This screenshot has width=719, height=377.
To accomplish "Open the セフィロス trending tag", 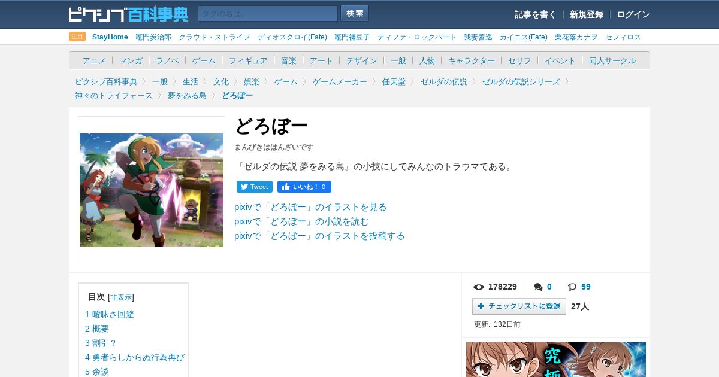I will (x=623, y=37).
